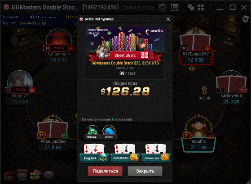
Task: Open the Bet Flop side game icon
Action: click(x=35, y=175)
